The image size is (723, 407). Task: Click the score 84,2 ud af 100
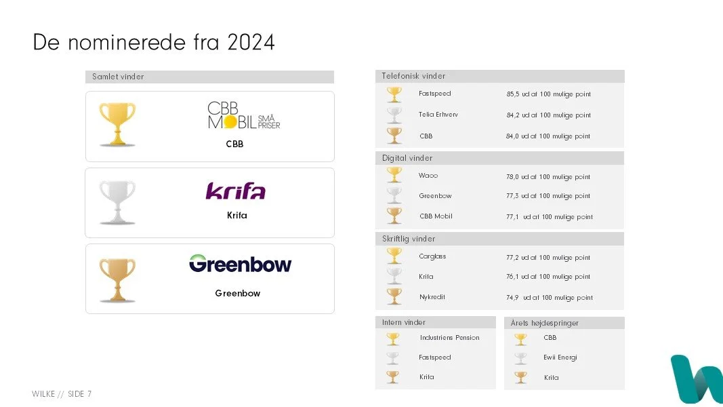point(549,115)
